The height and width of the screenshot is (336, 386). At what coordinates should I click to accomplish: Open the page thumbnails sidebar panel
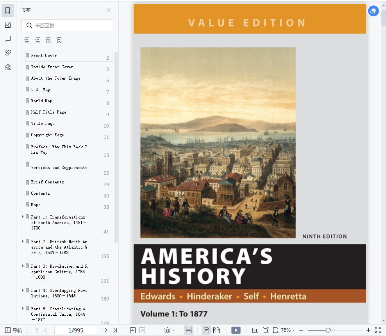(x=8, y=25)
